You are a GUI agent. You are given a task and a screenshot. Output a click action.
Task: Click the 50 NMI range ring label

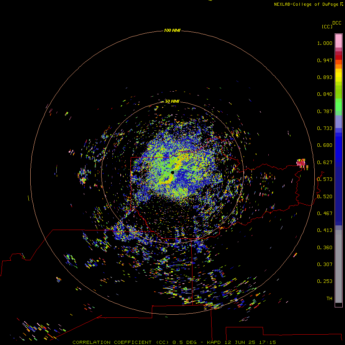pos(172,101)
